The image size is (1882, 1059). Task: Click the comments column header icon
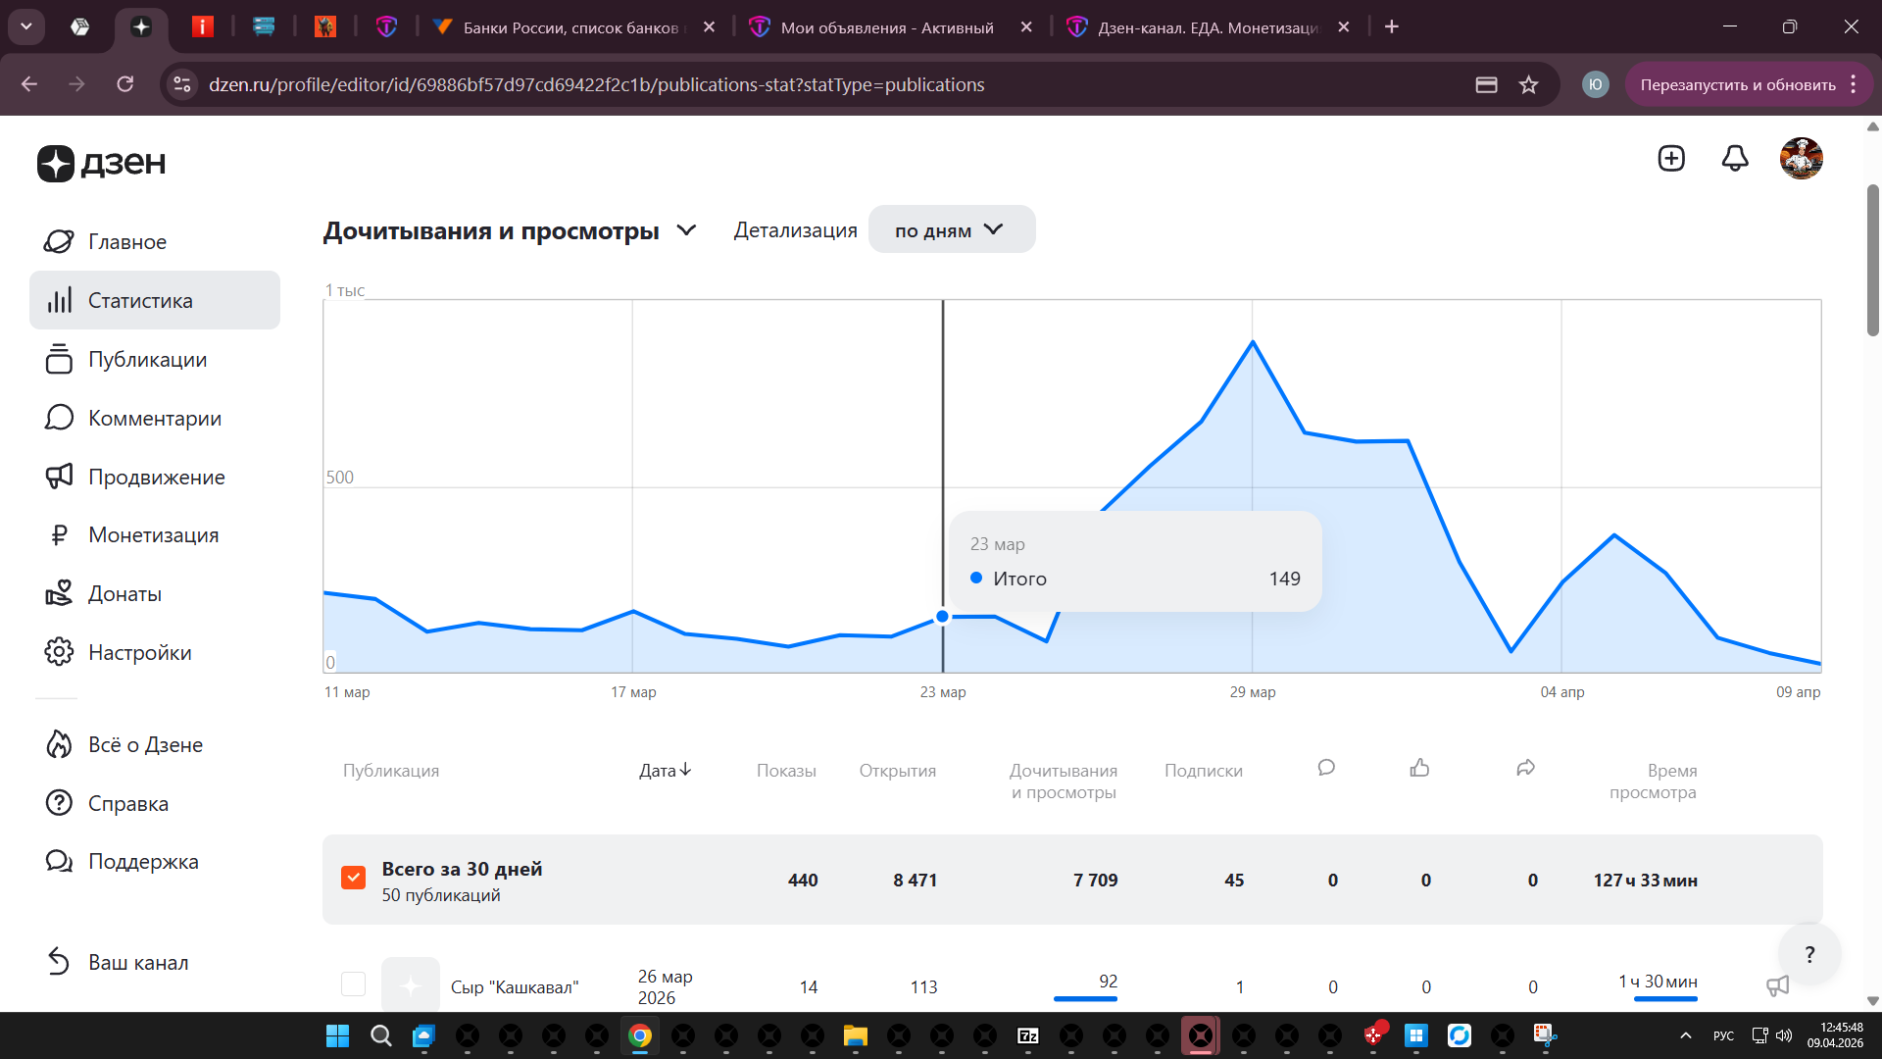tap(1326, 768)
